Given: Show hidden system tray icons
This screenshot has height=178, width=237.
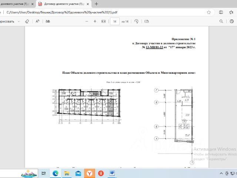Looking at the screenshot, I should pos(221,174).
